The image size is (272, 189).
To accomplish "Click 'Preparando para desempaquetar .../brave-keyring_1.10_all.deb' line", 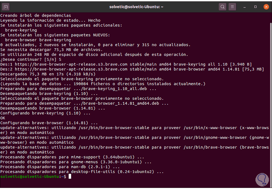I will tap(78, 89).
